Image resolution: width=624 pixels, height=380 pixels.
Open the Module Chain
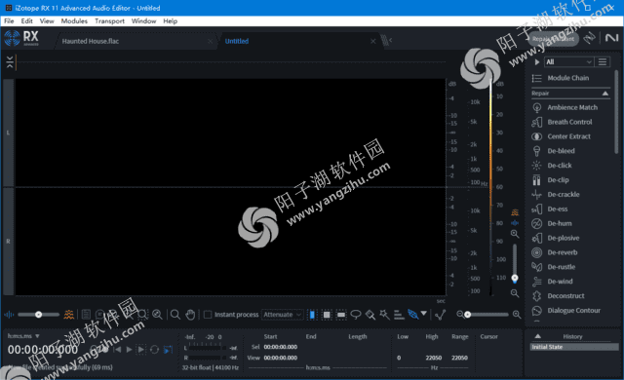[x=567, y=78]
